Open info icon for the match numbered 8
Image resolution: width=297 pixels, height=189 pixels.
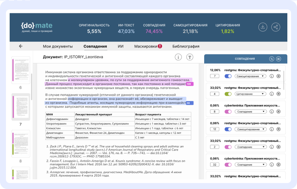pyautogui.click(x=272, y=111)
